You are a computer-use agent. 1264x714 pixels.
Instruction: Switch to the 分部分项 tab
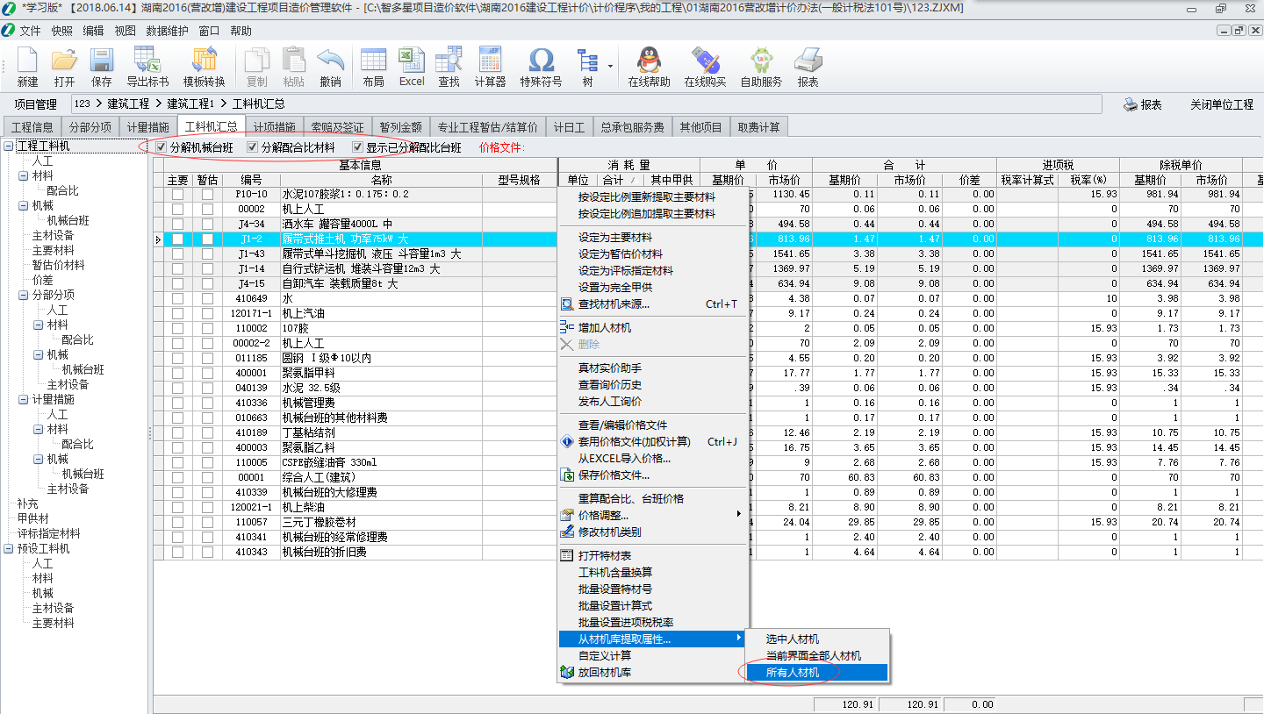click(90, 127)
